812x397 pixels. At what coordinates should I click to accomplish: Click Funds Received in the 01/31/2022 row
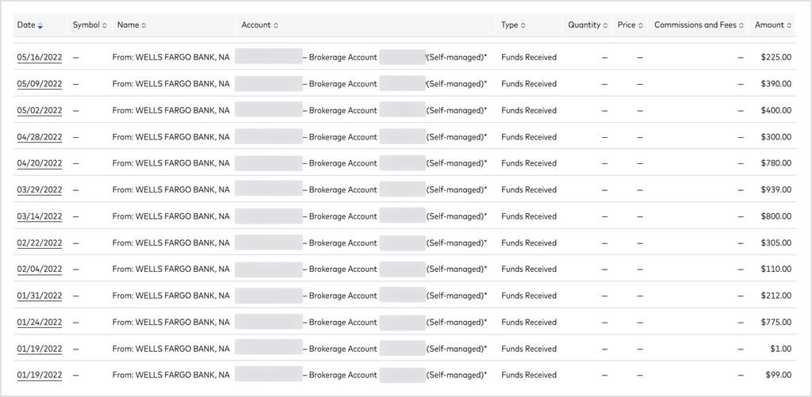point(529,296)
